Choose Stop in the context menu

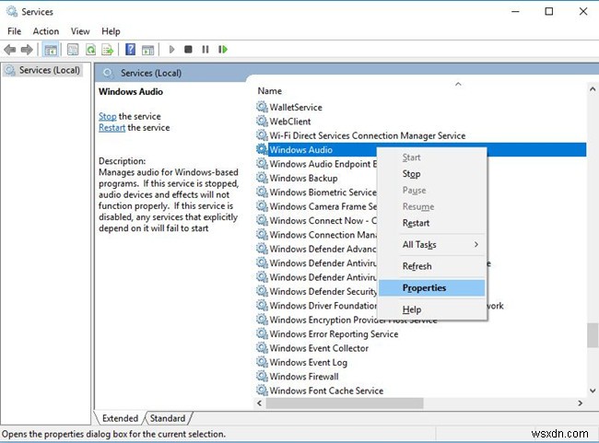point(431,174)
